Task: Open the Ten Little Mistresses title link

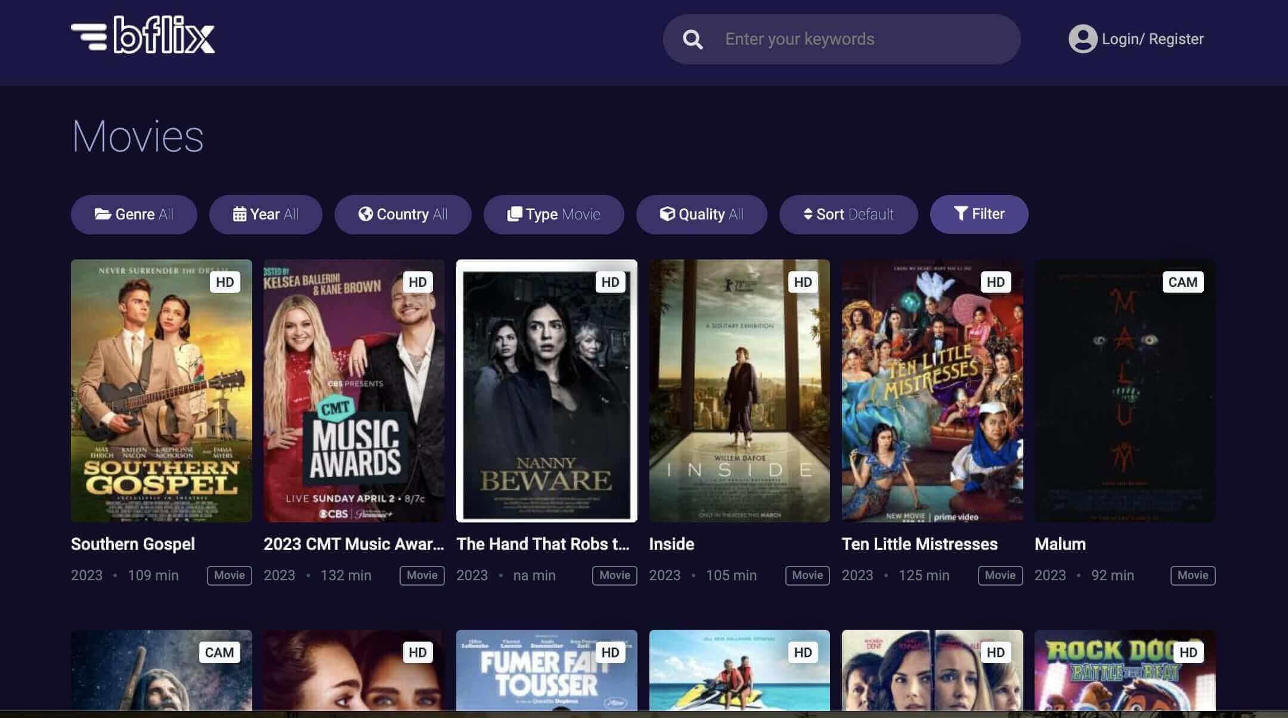Action: click(919, 544)
